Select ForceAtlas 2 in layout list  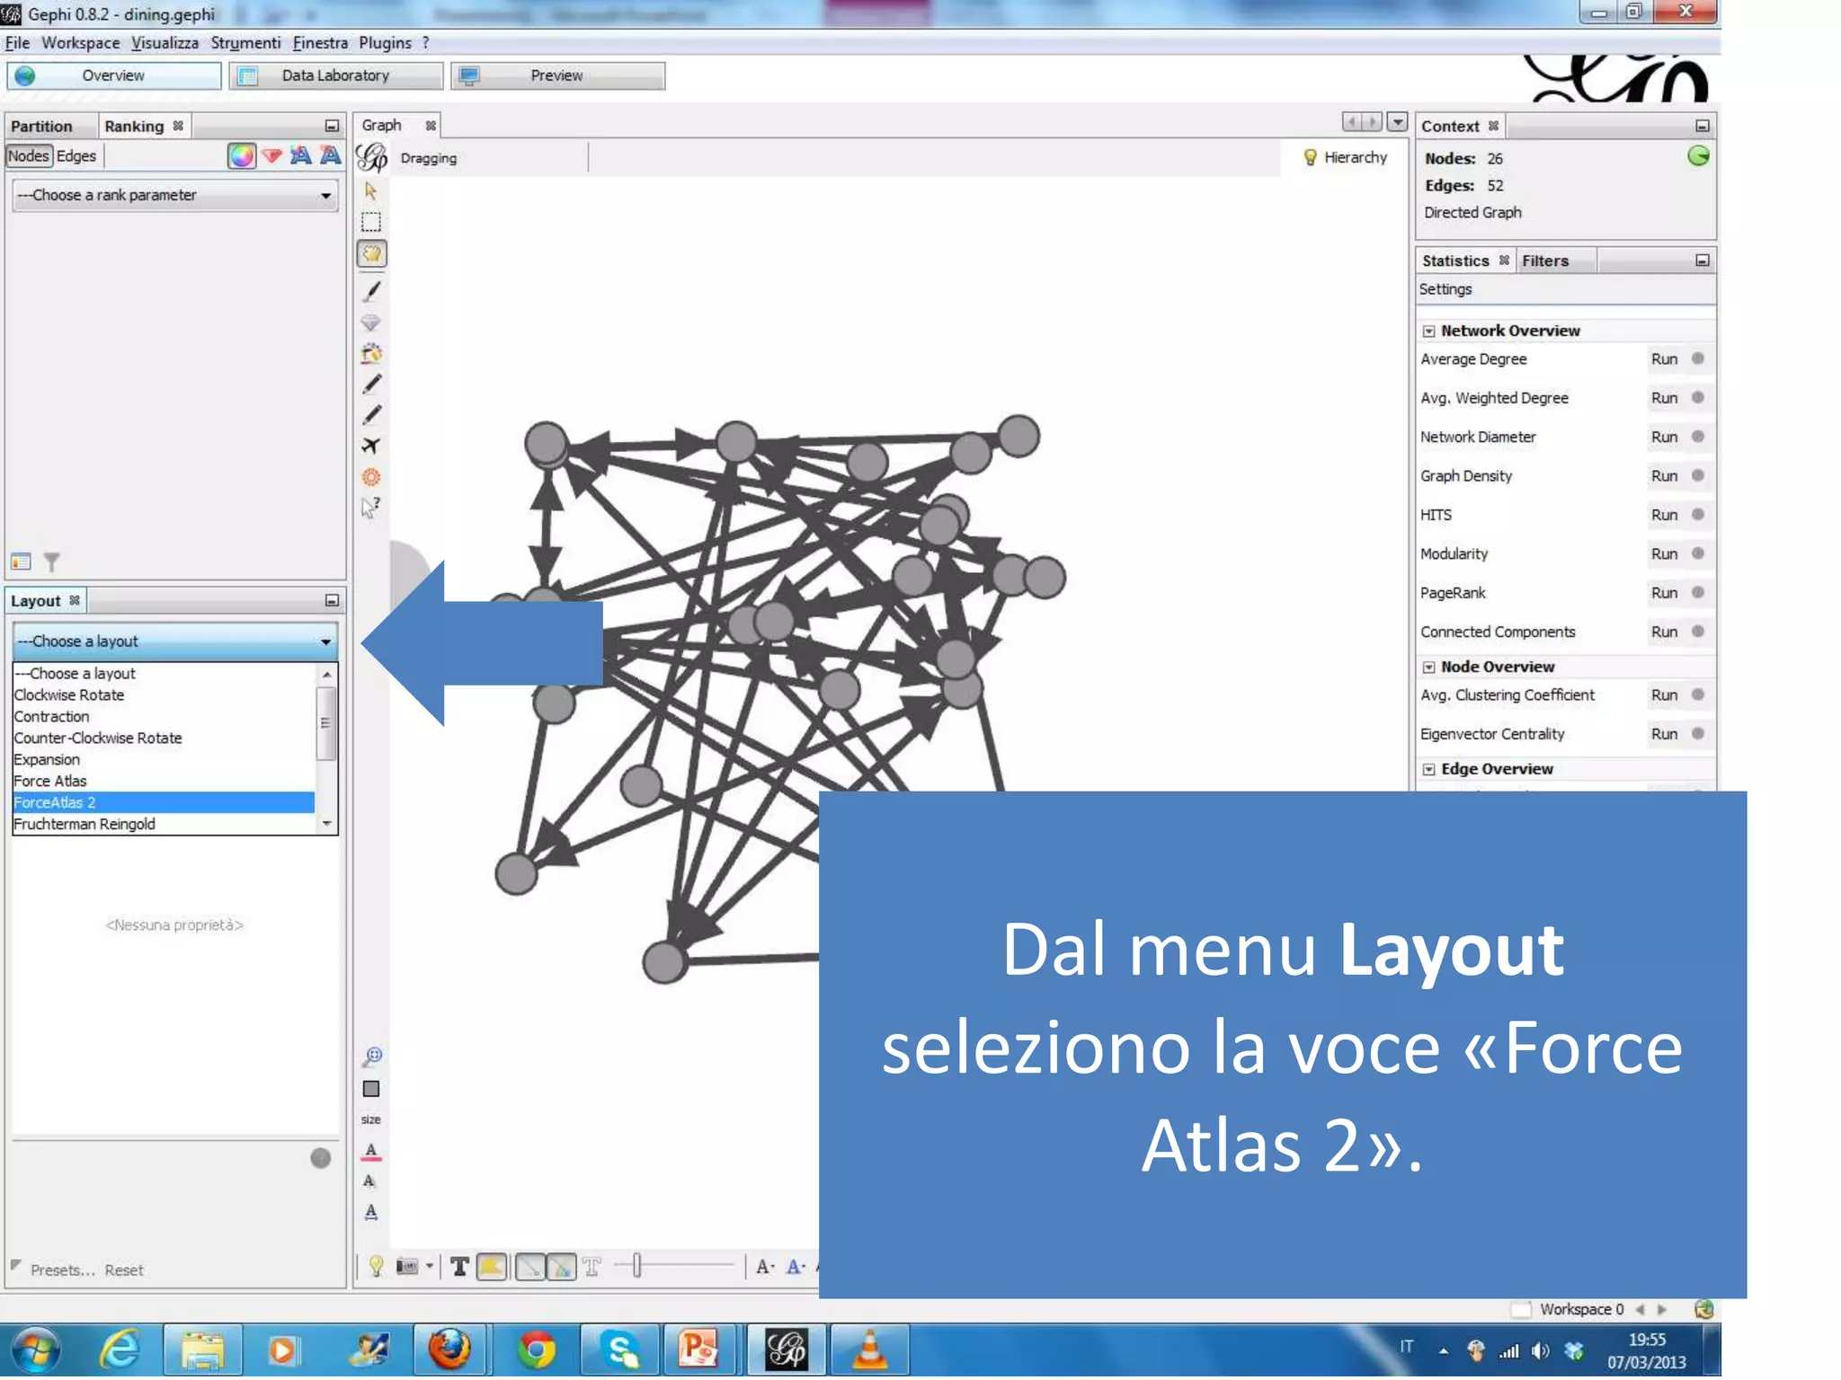click(x=164, y=802)
